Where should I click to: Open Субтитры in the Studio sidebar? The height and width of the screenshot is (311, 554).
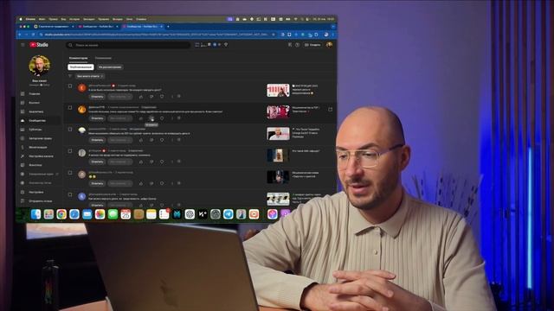[35, 130]
